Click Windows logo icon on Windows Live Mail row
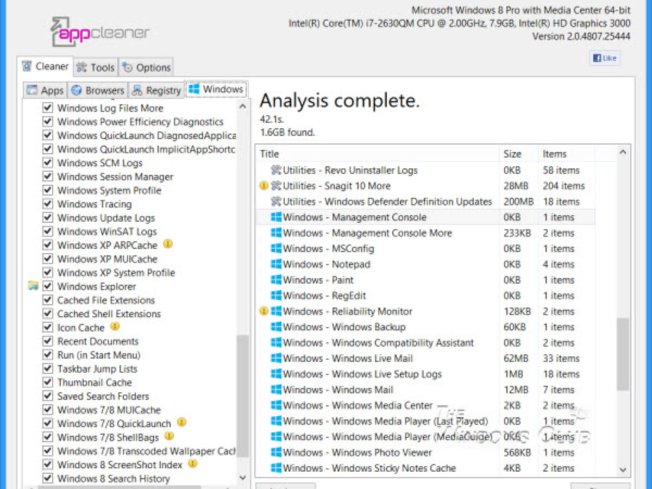652x489 pixels. click(276, 359)
